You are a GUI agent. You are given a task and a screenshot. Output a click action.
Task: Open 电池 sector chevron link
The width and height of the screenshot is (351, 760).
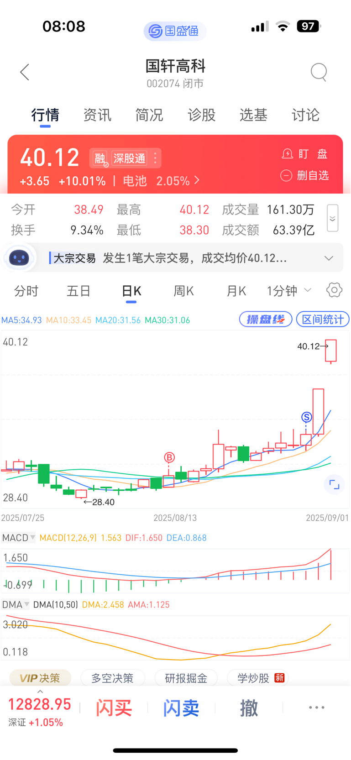pyautogui.click(x=197, y=180)
